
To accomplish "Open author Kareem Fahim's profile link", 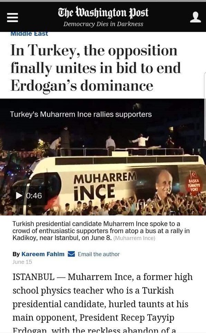I will click(x=43, y=254).
